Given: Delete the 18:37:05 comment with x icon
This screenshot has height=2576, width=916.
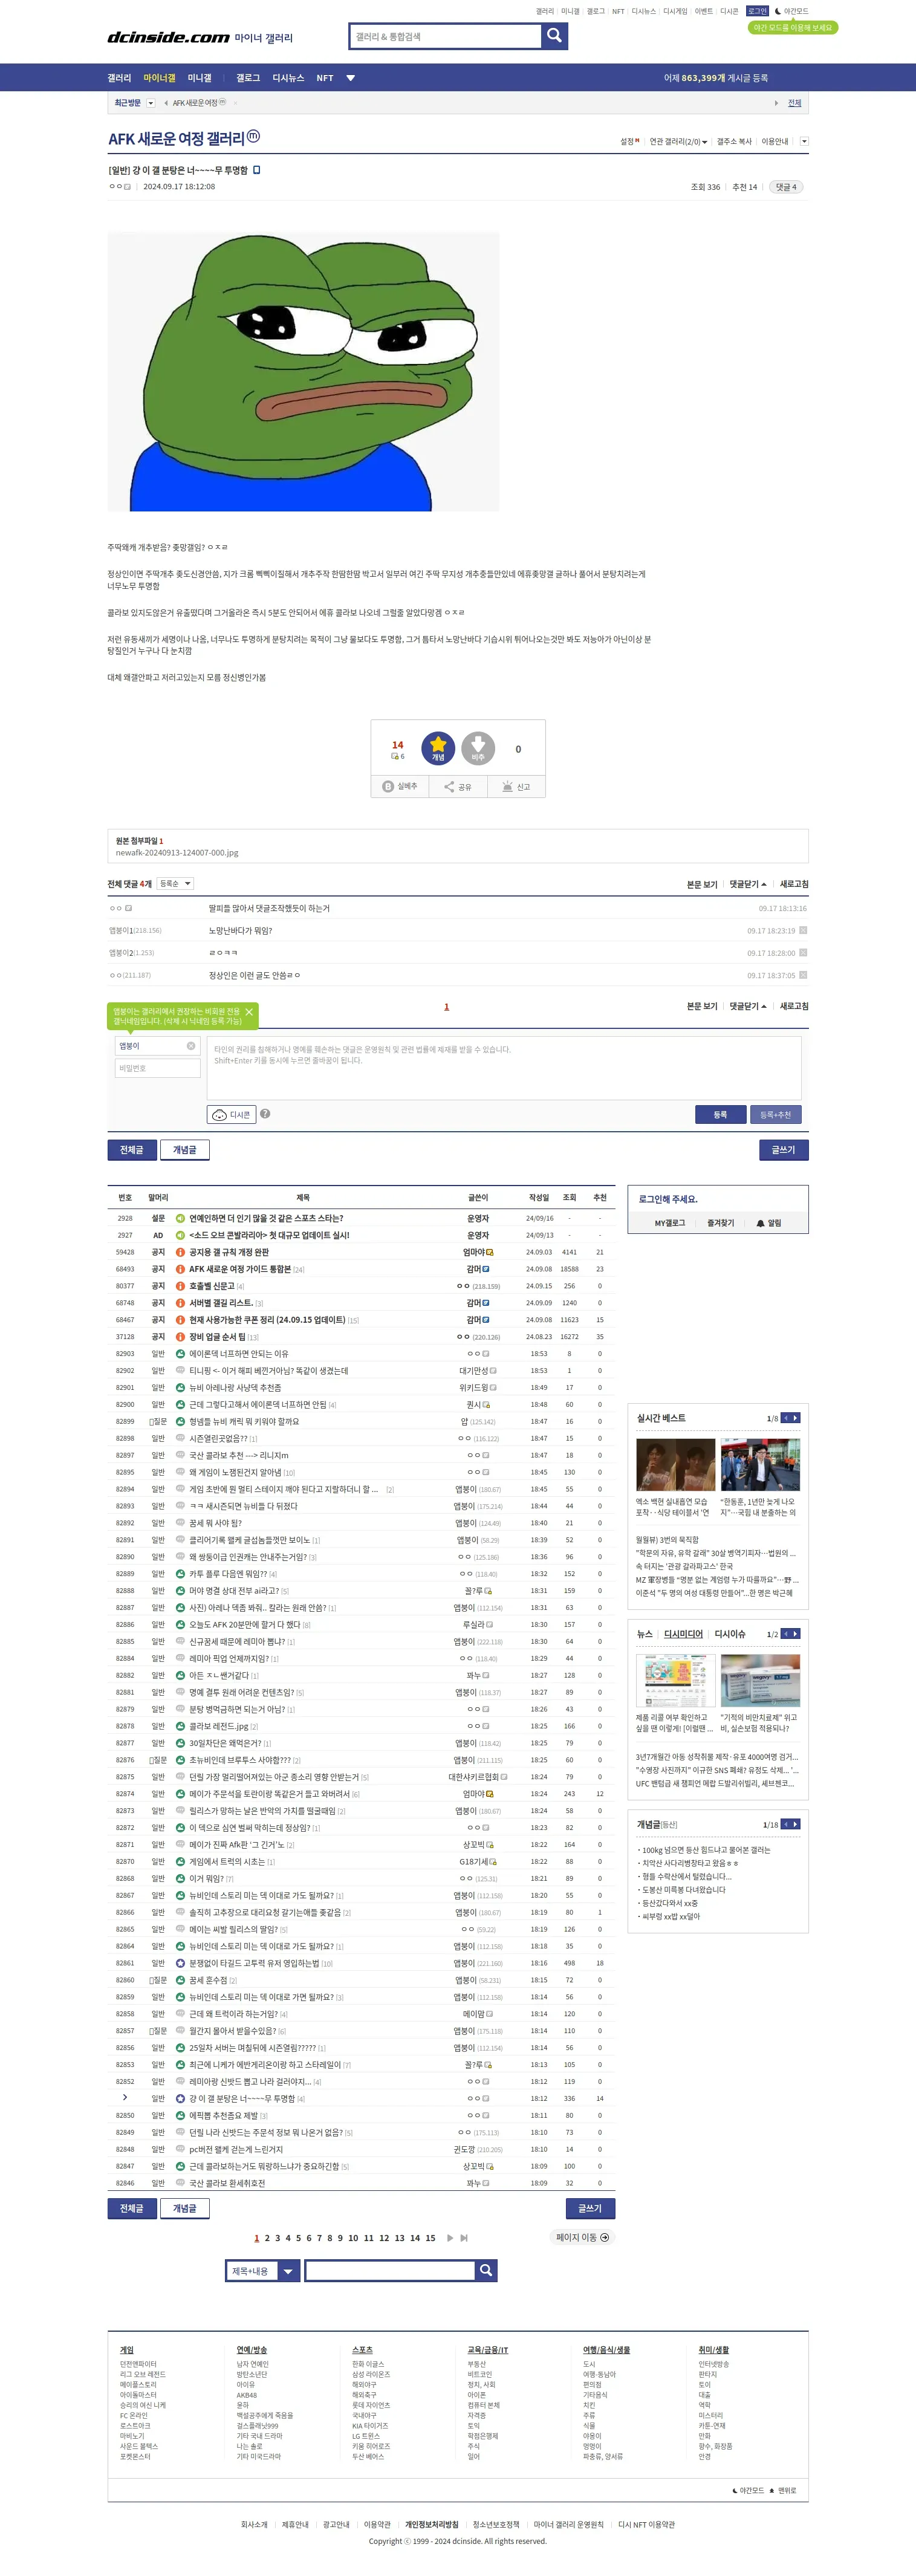Looking at the screenshot, I should coord(803,974).
